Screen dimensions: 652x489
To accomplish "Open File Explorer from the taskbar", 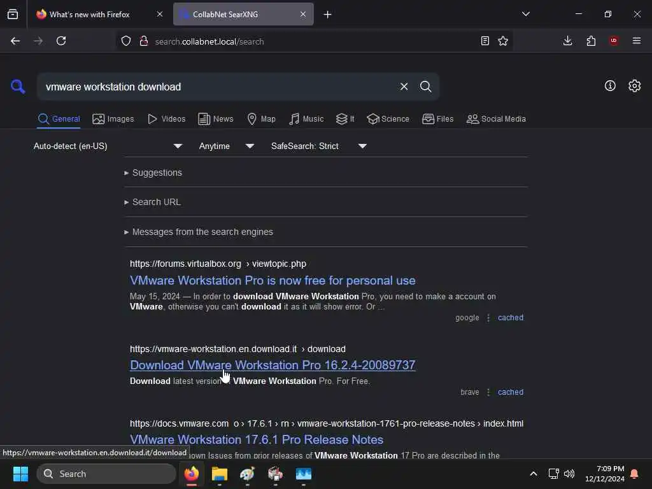I will pyautogui.click(x=220, y=474).
